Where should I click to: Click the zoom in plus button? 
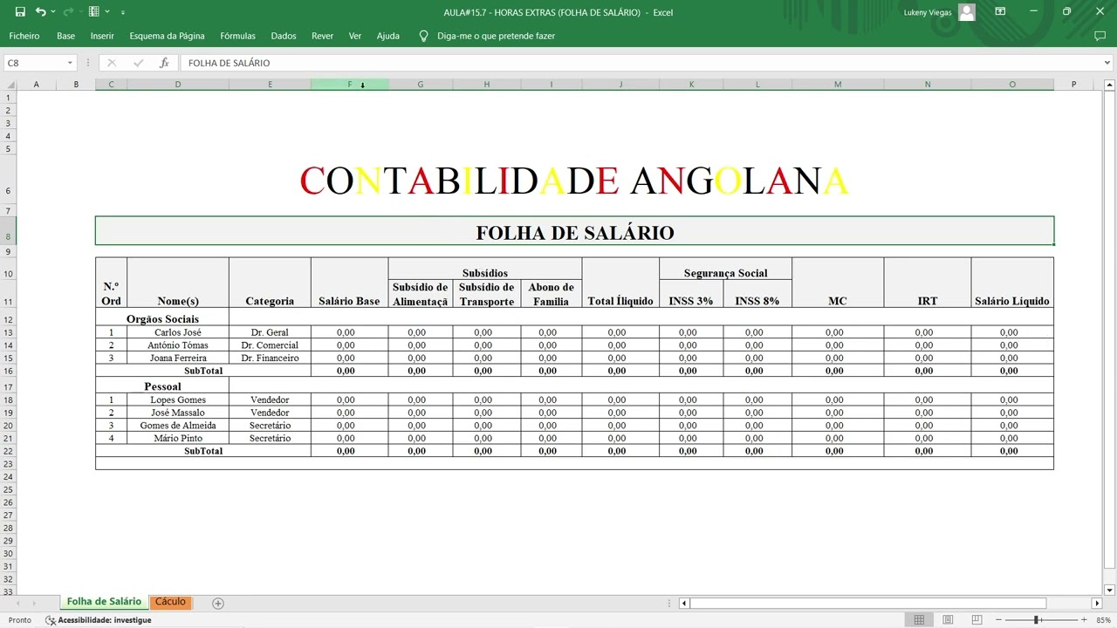(1086, 620)
